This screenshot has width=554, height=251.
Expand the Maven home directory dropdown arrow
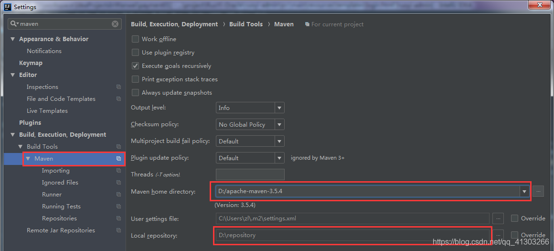click(x=524, y=191)
